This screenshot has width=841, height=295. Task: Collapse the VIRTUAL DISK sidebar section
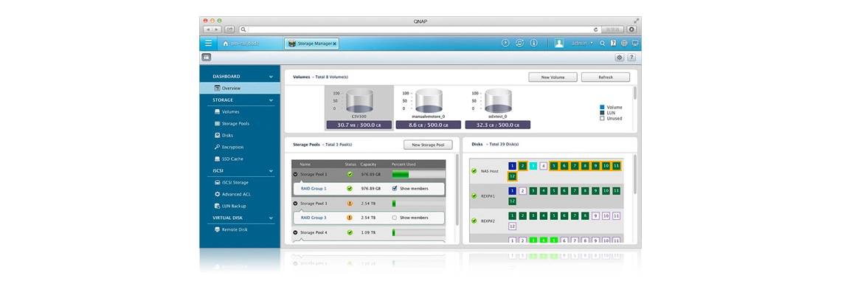[271, 218]
